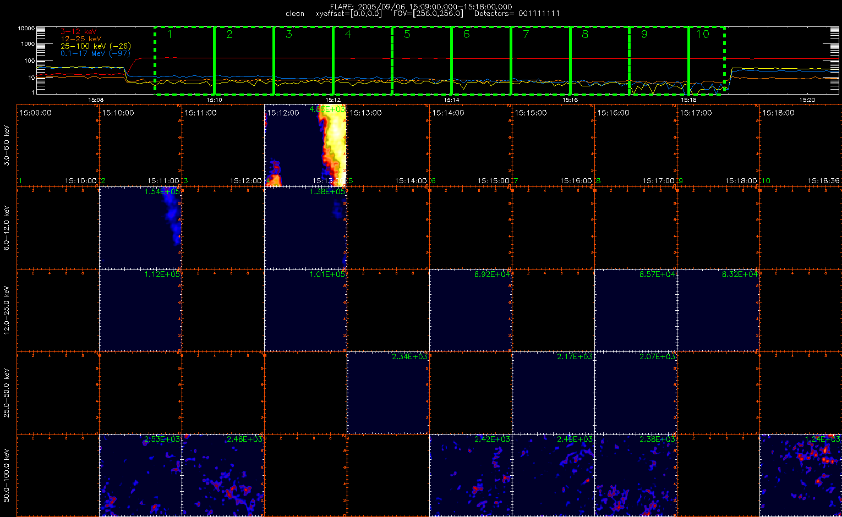Select interval 10 marker in the light curve
Image resolution: width=842 pixels, height=517 pixels.
pyautogui.click(x=703, y=34)
